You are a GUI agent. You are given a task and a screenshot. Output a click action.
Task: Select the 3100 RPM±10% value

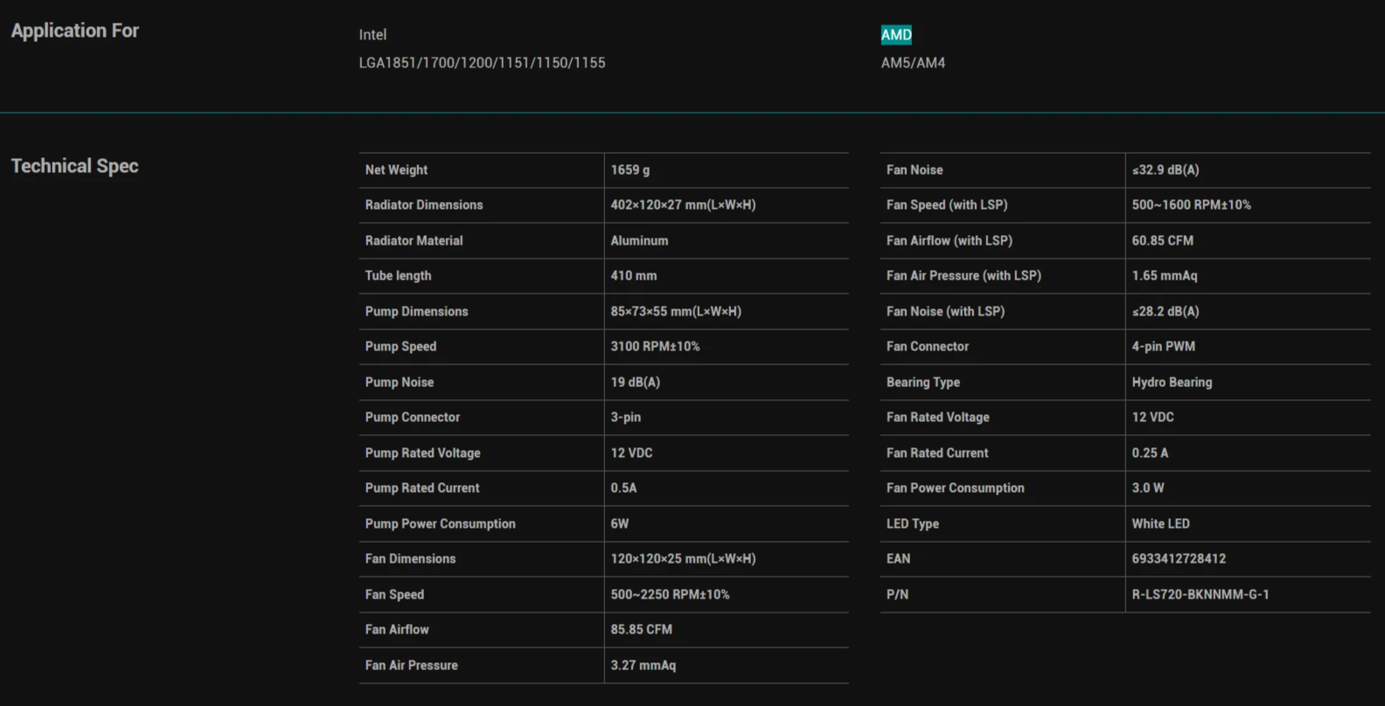[x=655, y=347]
